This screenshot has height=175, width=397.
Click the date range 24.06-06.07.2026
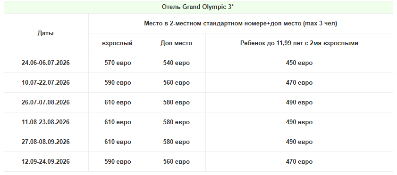pos(46,63)
